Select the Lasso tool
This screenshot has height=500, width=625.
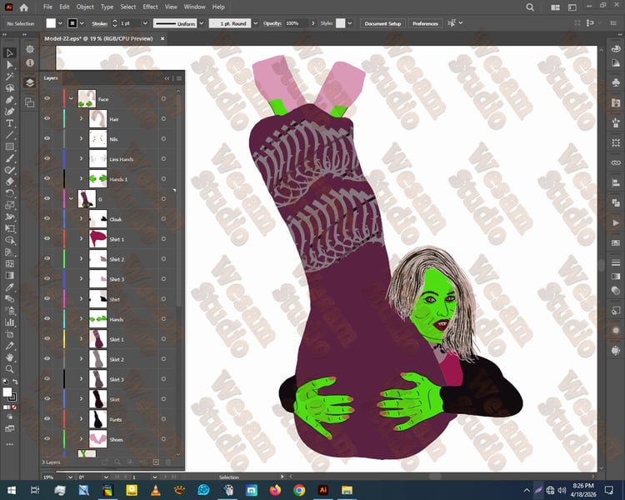9,87
